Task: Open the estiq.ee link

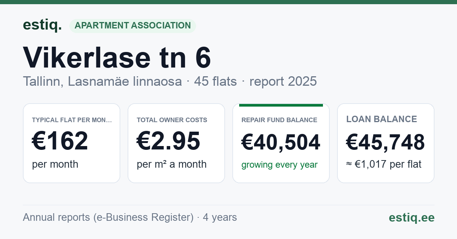Action: (412, 217)
